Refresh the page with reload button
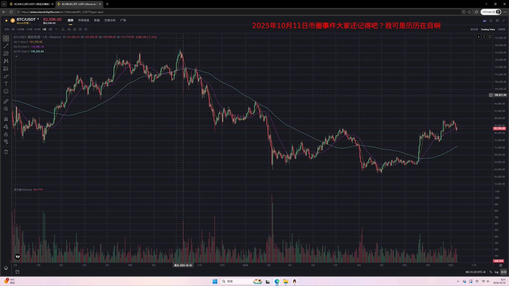509x286 pixels. click(11, 12)
